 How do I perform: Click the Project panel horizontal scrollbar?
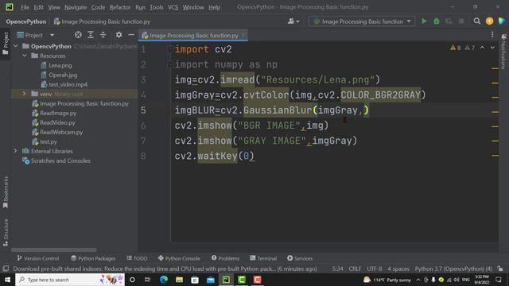(54, 250)
